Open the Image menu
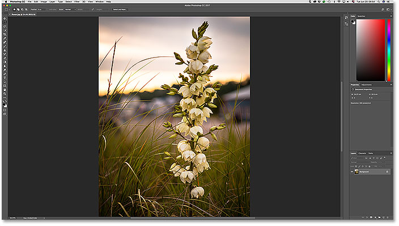 tap(44, 2)
